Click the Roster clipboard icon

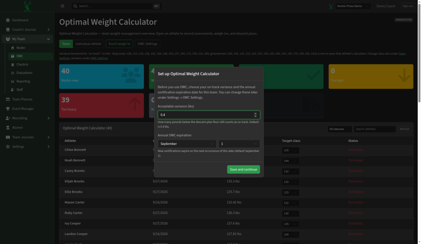click(x=13, y=48)
